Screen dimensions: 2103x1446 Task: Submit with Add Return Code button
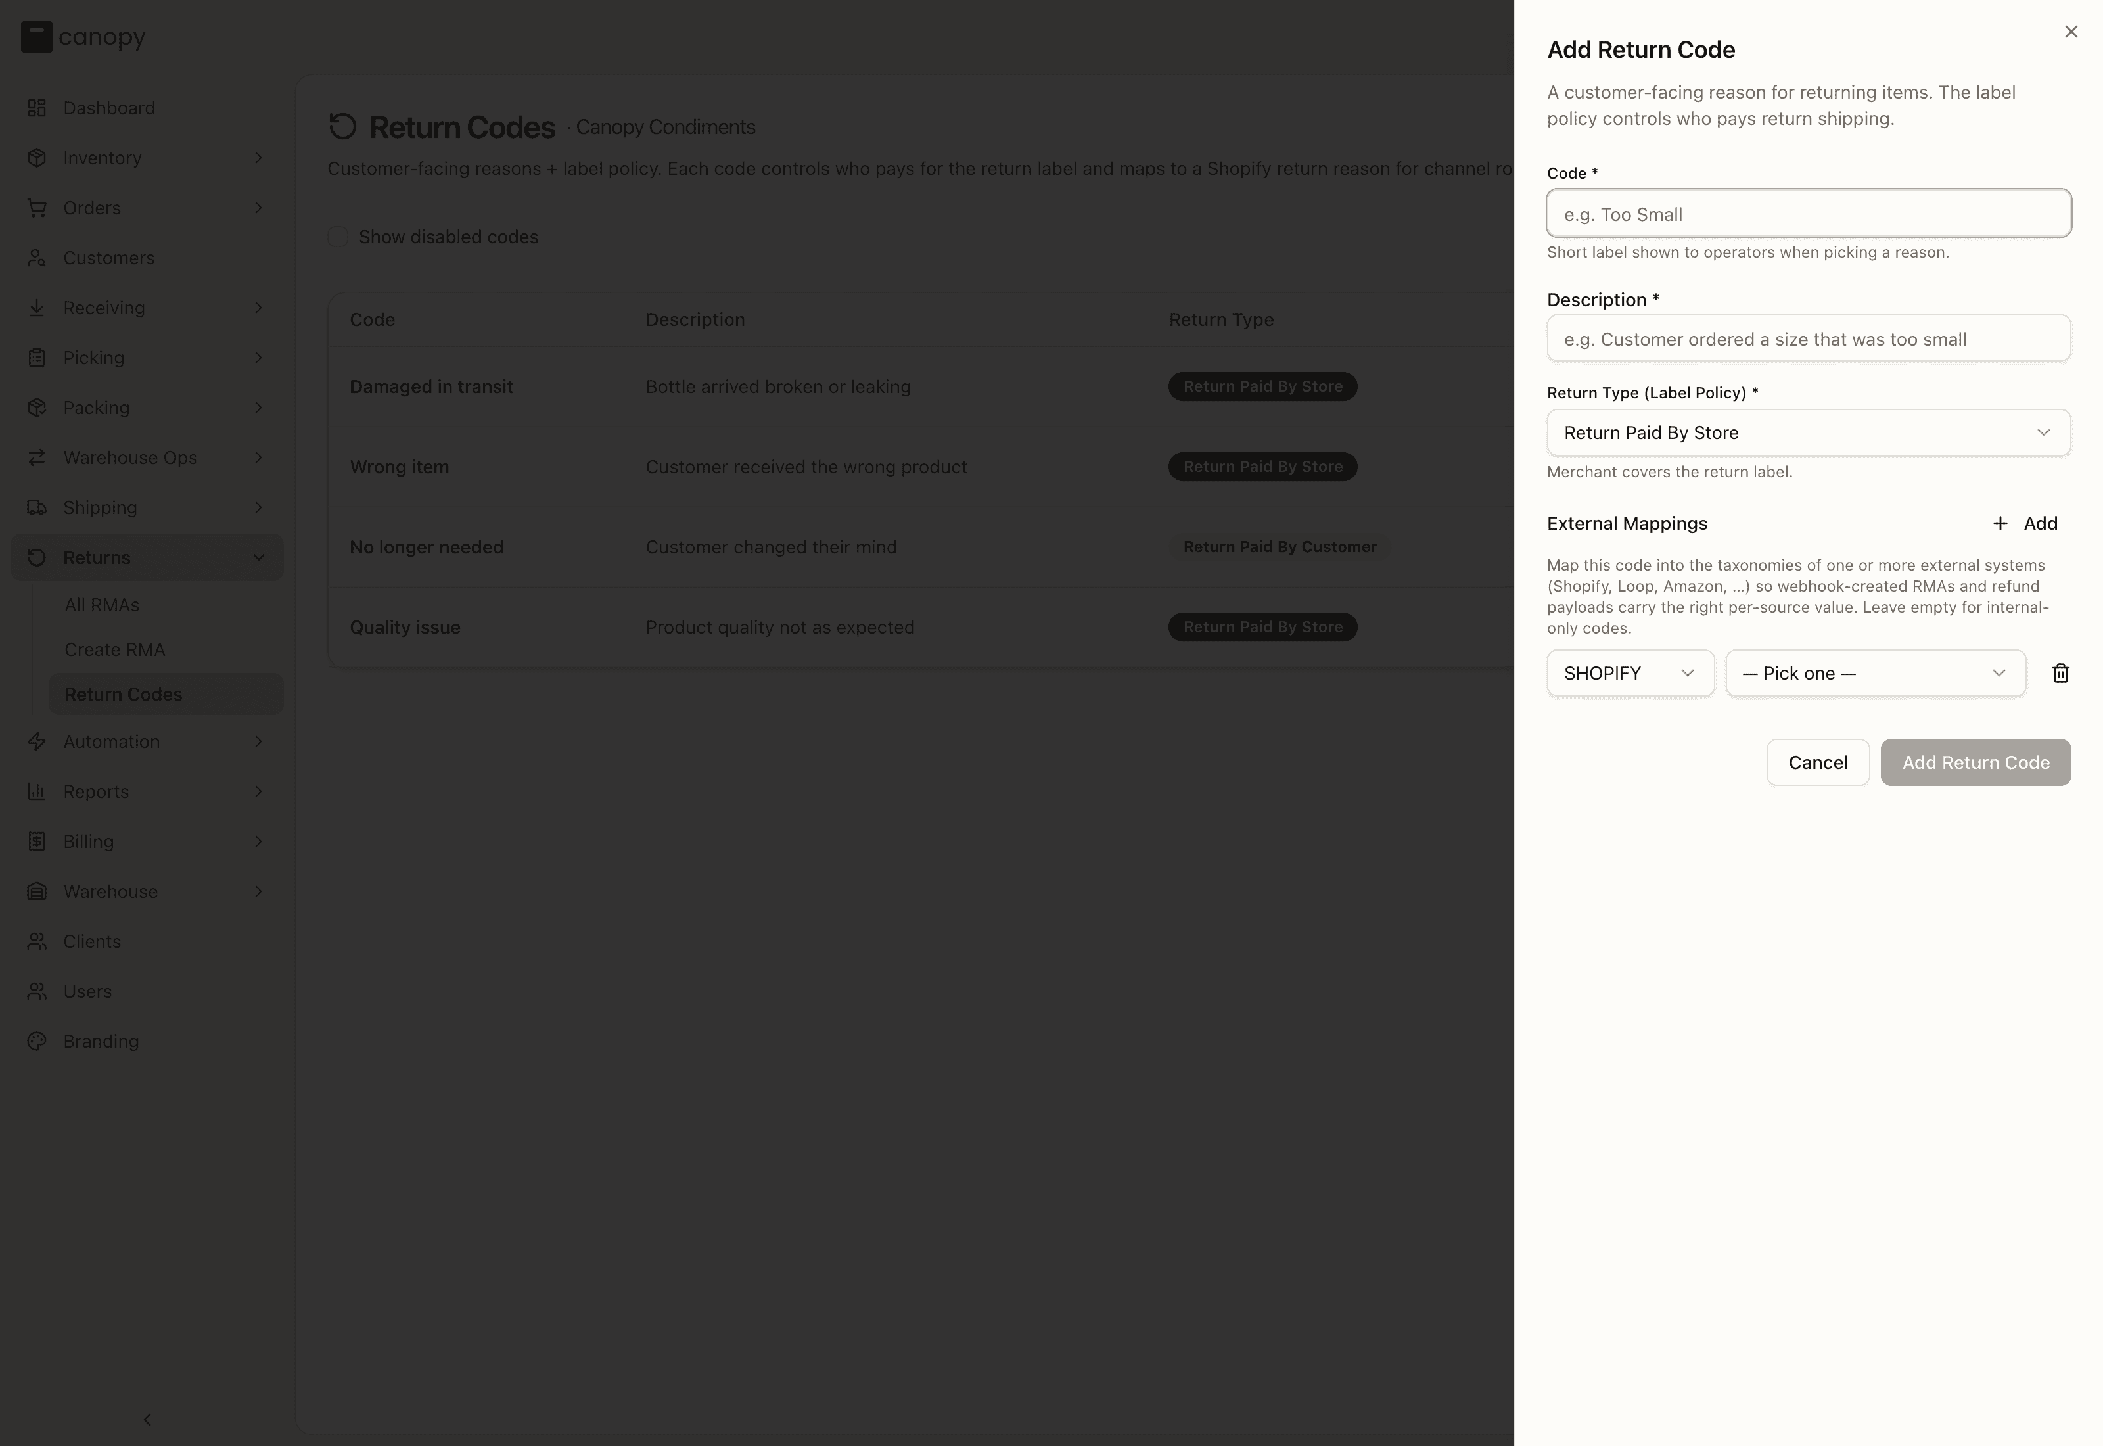pyautogui.click(x=1976, y=763)
